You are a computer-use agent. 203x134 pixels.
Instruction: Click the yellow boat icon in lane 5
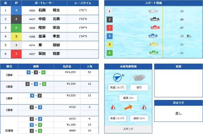click(x=154, y=44)
